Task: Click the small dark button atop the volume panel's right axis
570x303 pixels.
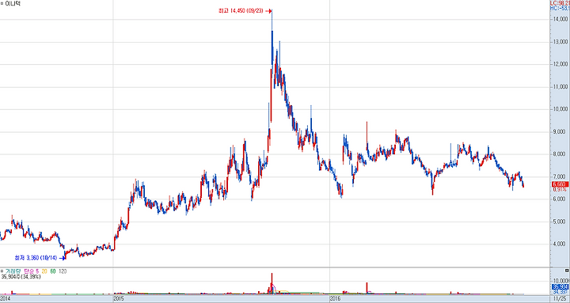Action: [567, 271]
